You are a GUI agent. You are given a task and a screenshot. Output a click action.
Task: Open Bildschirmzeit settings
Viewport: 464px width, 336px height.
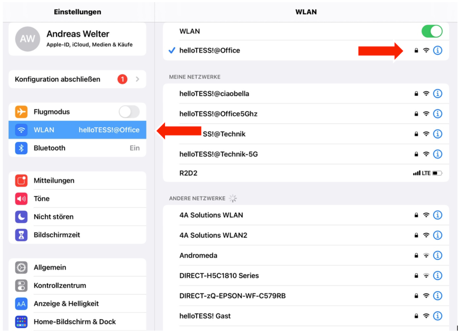(x=77, y=235)
